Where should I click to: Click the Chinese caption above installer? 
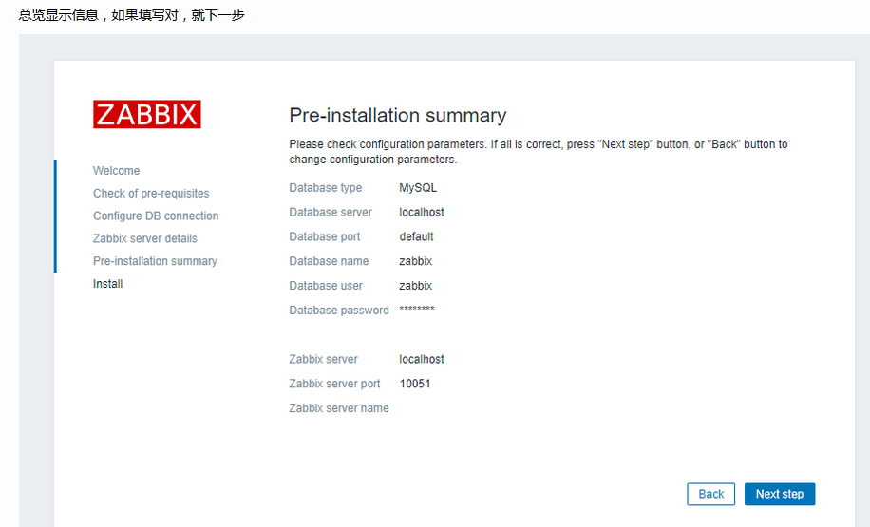pos(131,15)
